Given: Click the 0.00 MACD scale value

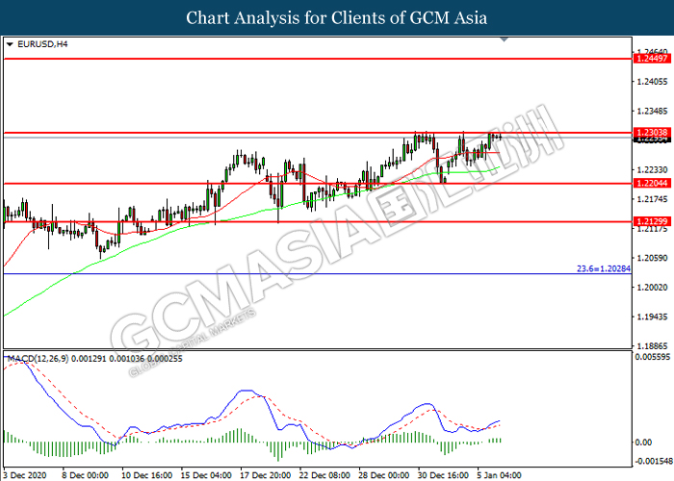Looking at the screenshot, I should [643, 443].
